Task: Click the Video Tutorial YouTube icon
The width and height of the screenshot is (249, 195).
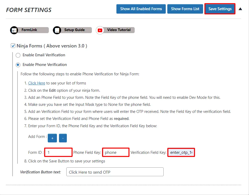Action: pyautogui.click(x=100, y=30)
